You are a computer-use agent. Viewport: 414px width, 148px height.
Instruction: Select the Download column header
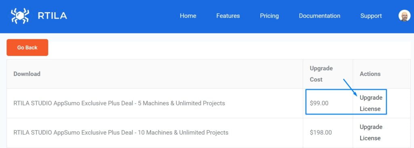coord(27,74)
